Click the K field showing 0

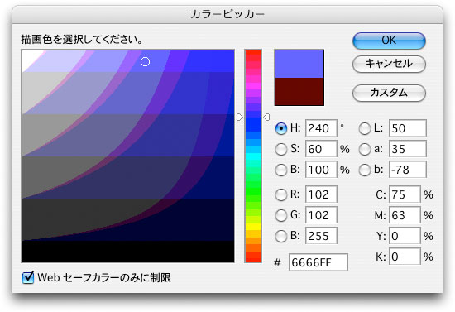(x=405, y=257)
